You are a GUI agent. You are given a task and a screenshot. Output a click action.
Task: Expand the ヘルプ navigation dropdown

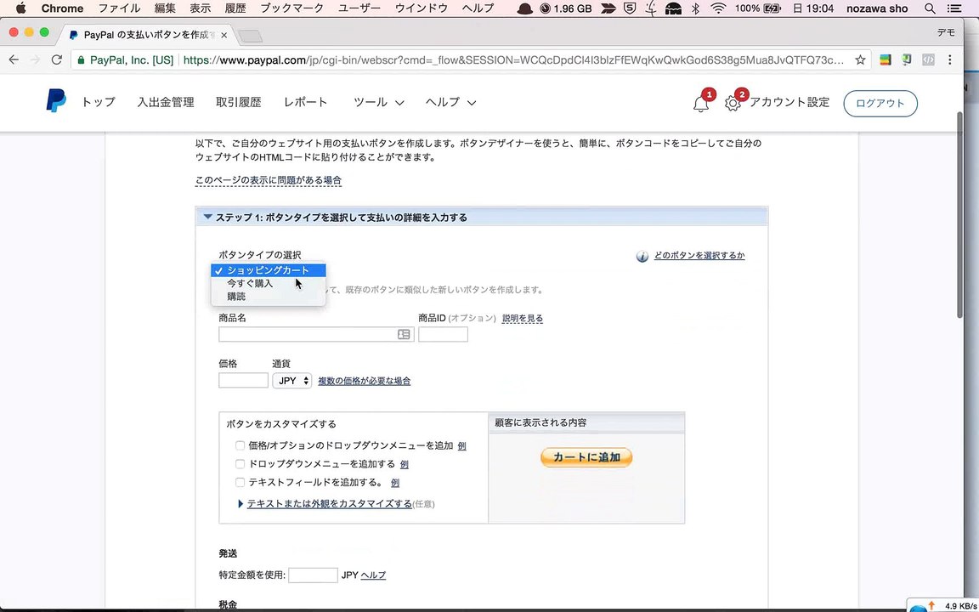pos(450,102)
